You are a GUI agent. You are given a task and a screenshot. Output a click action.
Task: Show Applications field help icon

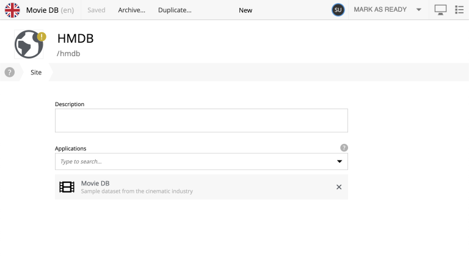tap(344, 148)
